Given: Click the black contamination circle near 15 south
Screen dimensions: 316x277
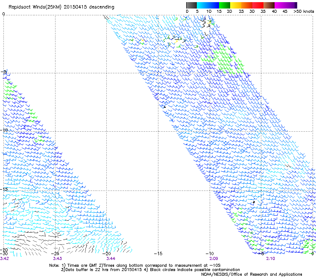Looking at the screenshot, I should pos(254,202).
